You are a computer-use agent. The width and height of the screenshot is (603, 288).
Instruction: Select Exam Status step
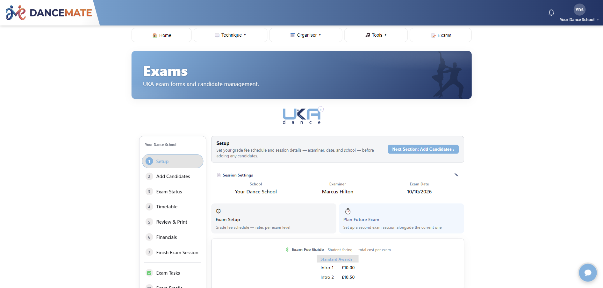tap(173, 192)
